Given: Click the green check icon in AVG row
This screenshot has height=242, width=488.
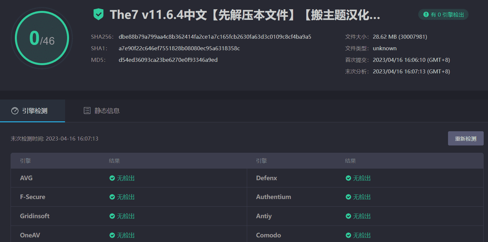Looking at the screenshot, I should [112, 178].
